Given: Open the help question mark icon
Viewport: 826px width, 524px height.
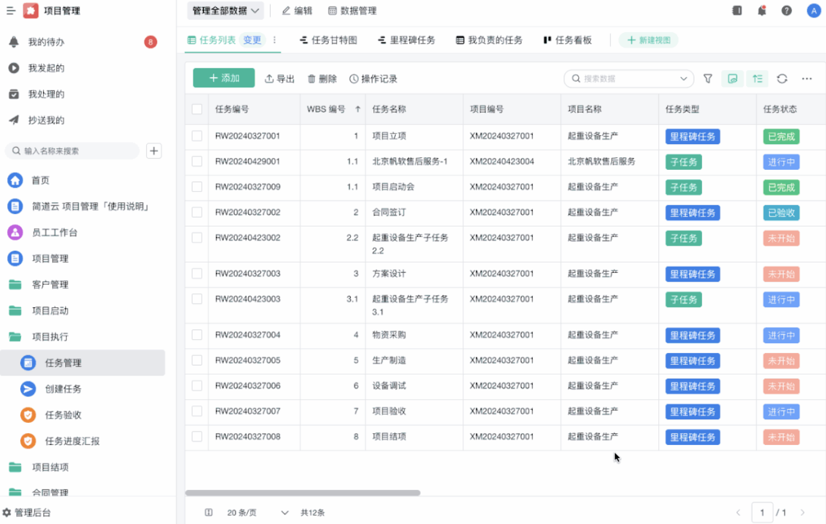Looking at the screenshot, I should point(786,10).
